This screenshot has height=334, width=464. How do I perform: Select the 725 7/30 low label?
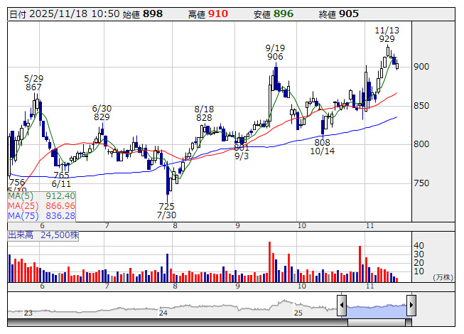pos(166,210)
